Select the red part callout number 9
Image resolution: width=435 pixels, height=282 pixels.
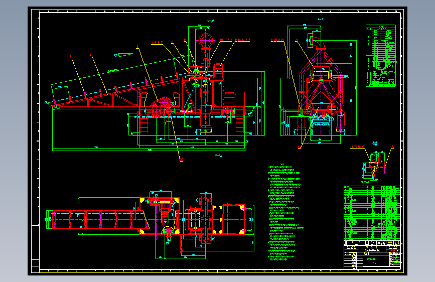[x=185, y=40]
